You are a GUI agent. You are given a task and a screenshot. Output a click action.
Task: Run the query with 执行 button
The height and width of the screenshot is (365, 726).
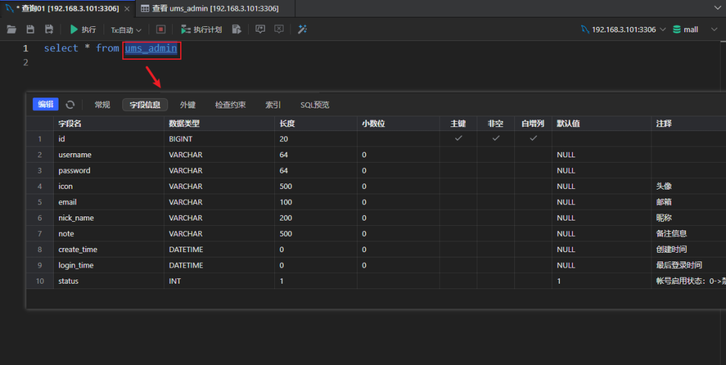83,30
